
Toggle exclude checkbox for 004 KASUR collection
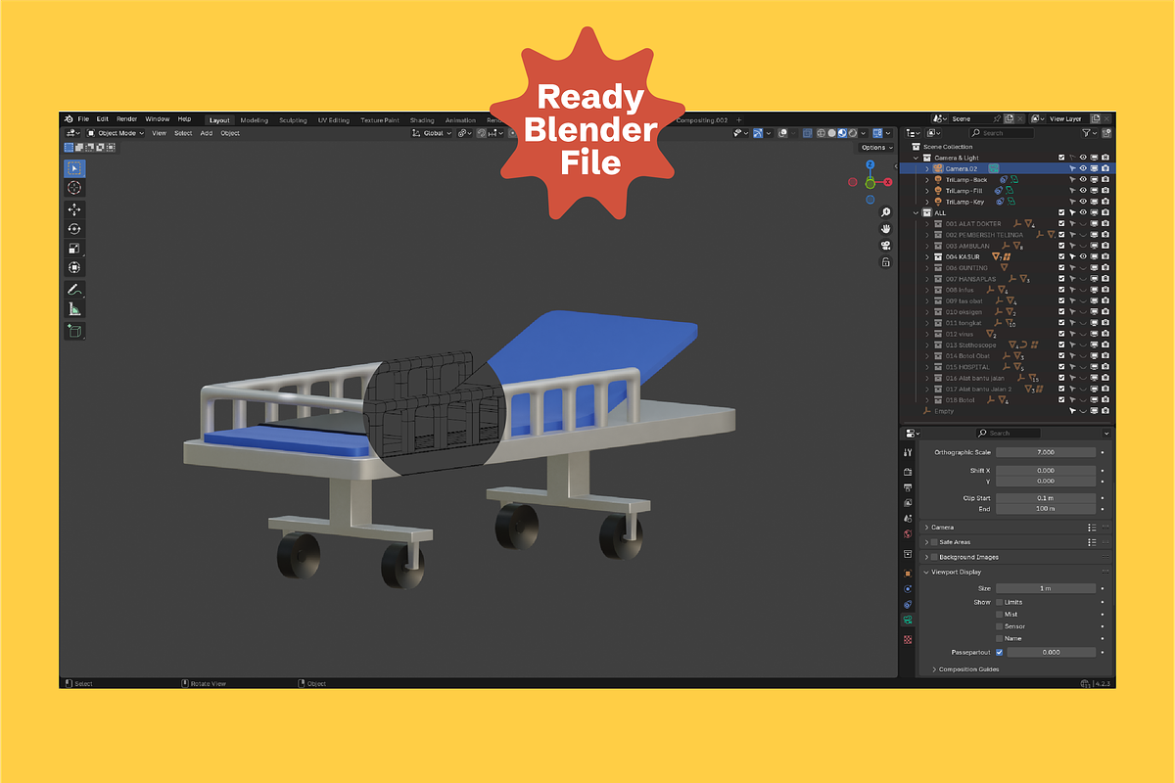[x=1061, y=256]
